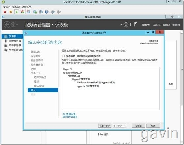Click the VM reset icon
This screenshot has width=184, height=145.
pos(23,12)
